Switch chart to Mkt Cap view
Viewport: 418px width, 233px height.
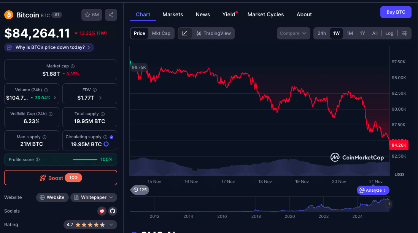[x=161, y=33]
